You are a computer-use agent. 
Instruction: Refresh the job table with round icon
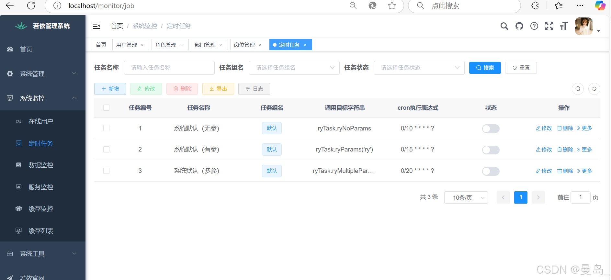pos(594,89)
